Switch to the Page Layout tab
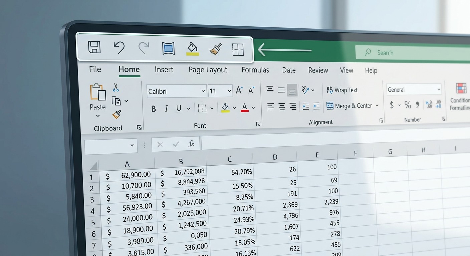The width and height of the screenshot is (470, 256). click(208, 70)
